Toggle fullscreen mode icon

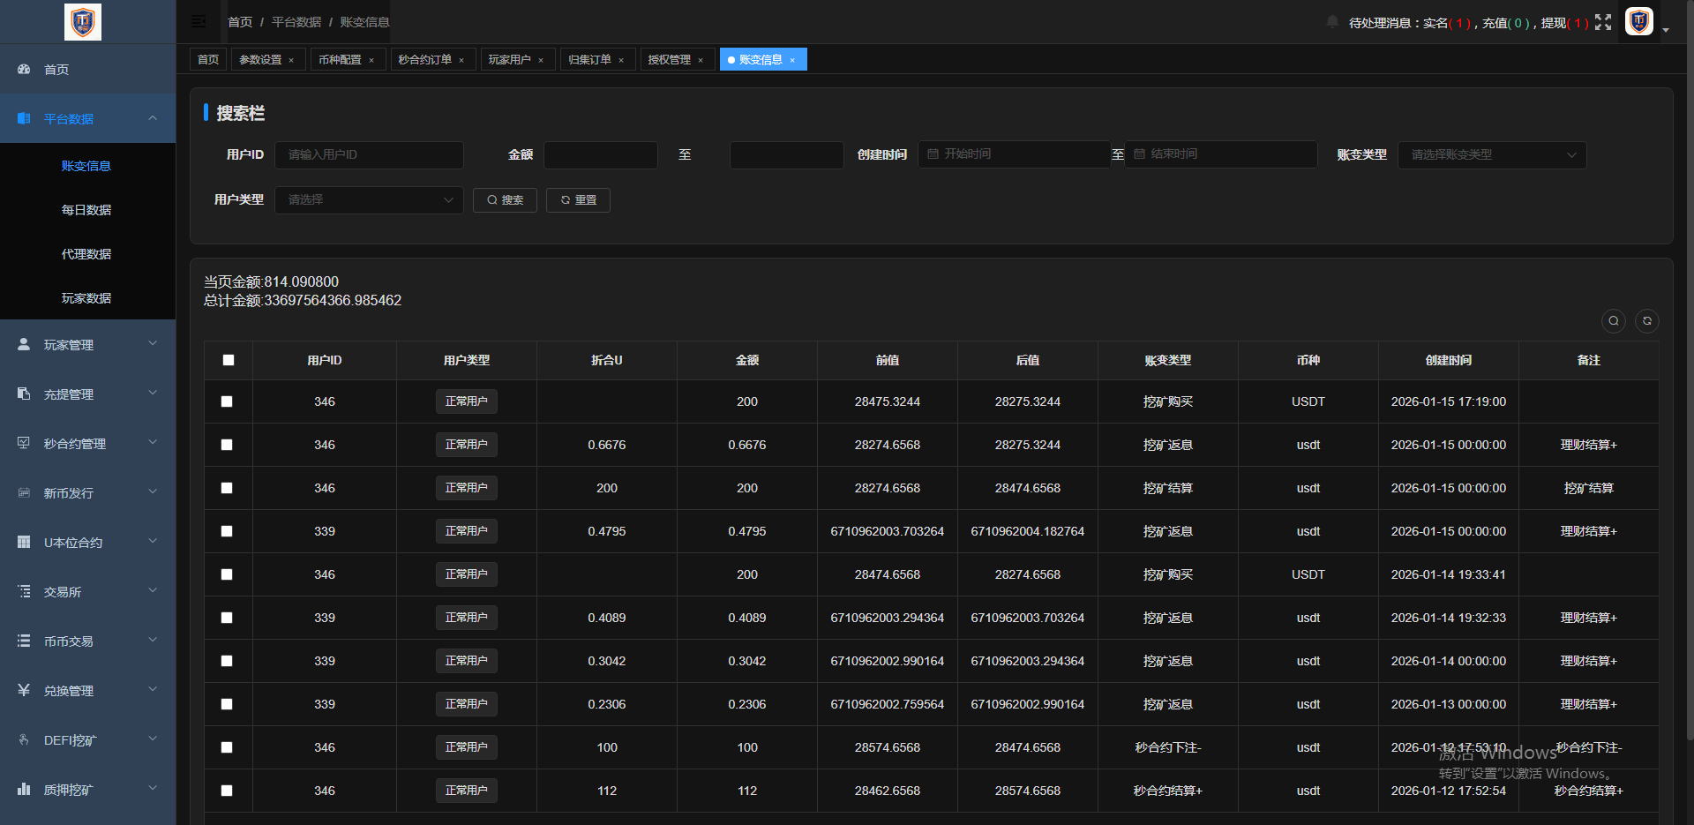[1603, 22]
